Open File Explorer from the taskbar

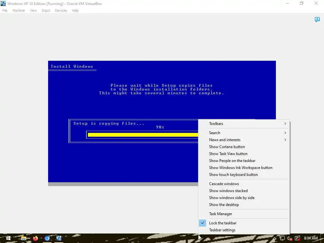[x=23, y=238]
